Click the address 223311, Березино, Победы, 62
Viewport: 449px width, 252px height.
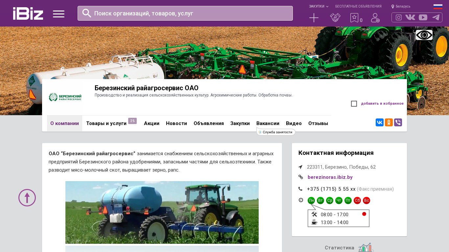pos(341,167)
